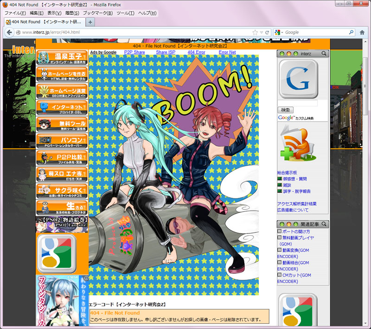The height and width of the screenshot is (329, 371).
Task: Open 広告掲載について link
Action: (x=293, y=210)
